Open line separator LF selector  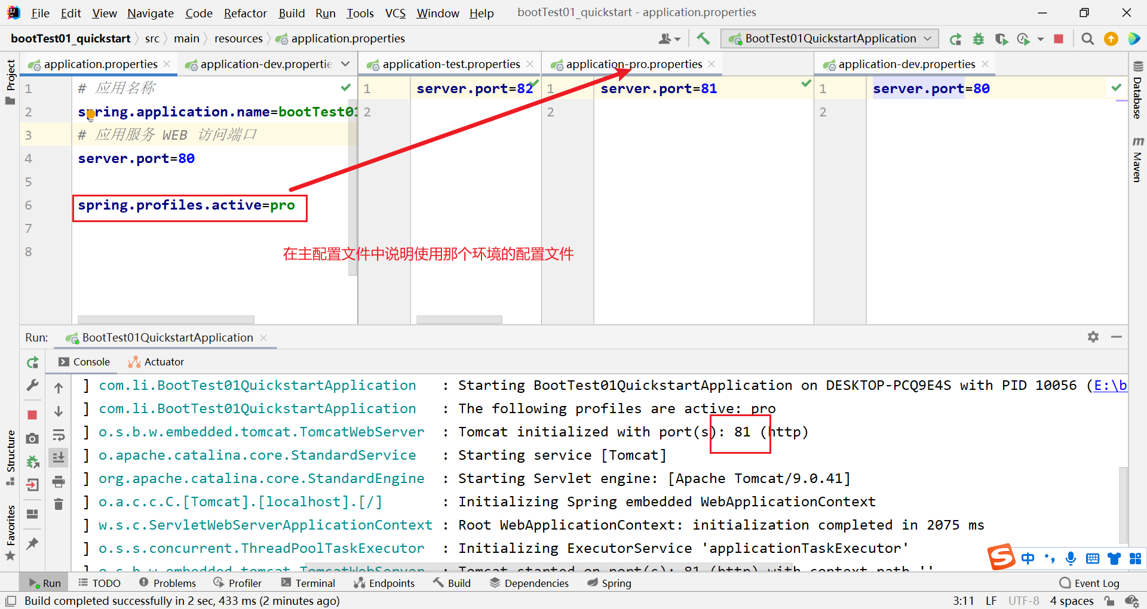coord(991,601)
